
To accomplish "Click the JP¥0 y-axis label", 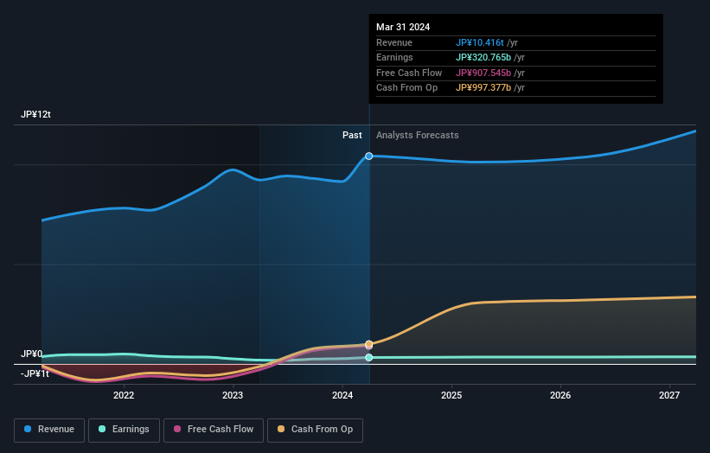I will (x=32, y=354).
